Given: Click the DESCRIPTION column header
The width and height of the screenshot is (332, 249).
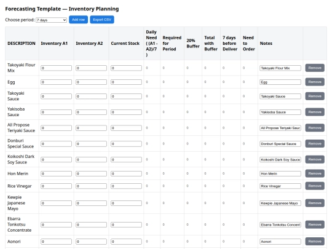Looking at the screenshot, I should tap(22, 44).
